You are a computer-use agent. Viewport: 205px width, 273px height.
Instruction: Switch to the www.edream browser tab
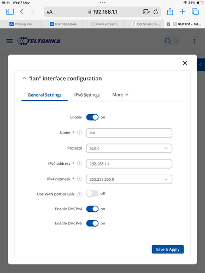click(x=103, y=24)
